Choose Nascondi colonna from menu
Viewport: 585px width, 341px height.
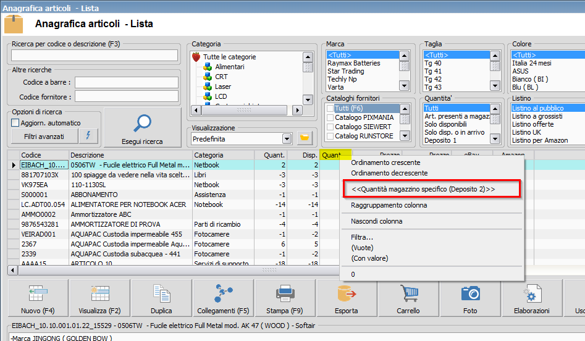point(376,221)
